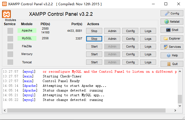
Task: Launch the Shell terminal button
Action: point(172,30)
